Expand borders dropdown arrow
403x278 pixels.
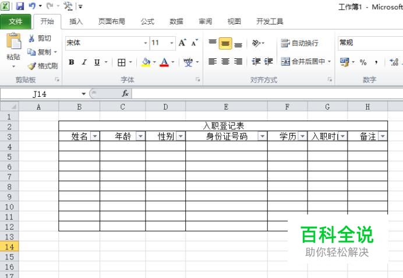pyautogui.click(x=130, y=62)
